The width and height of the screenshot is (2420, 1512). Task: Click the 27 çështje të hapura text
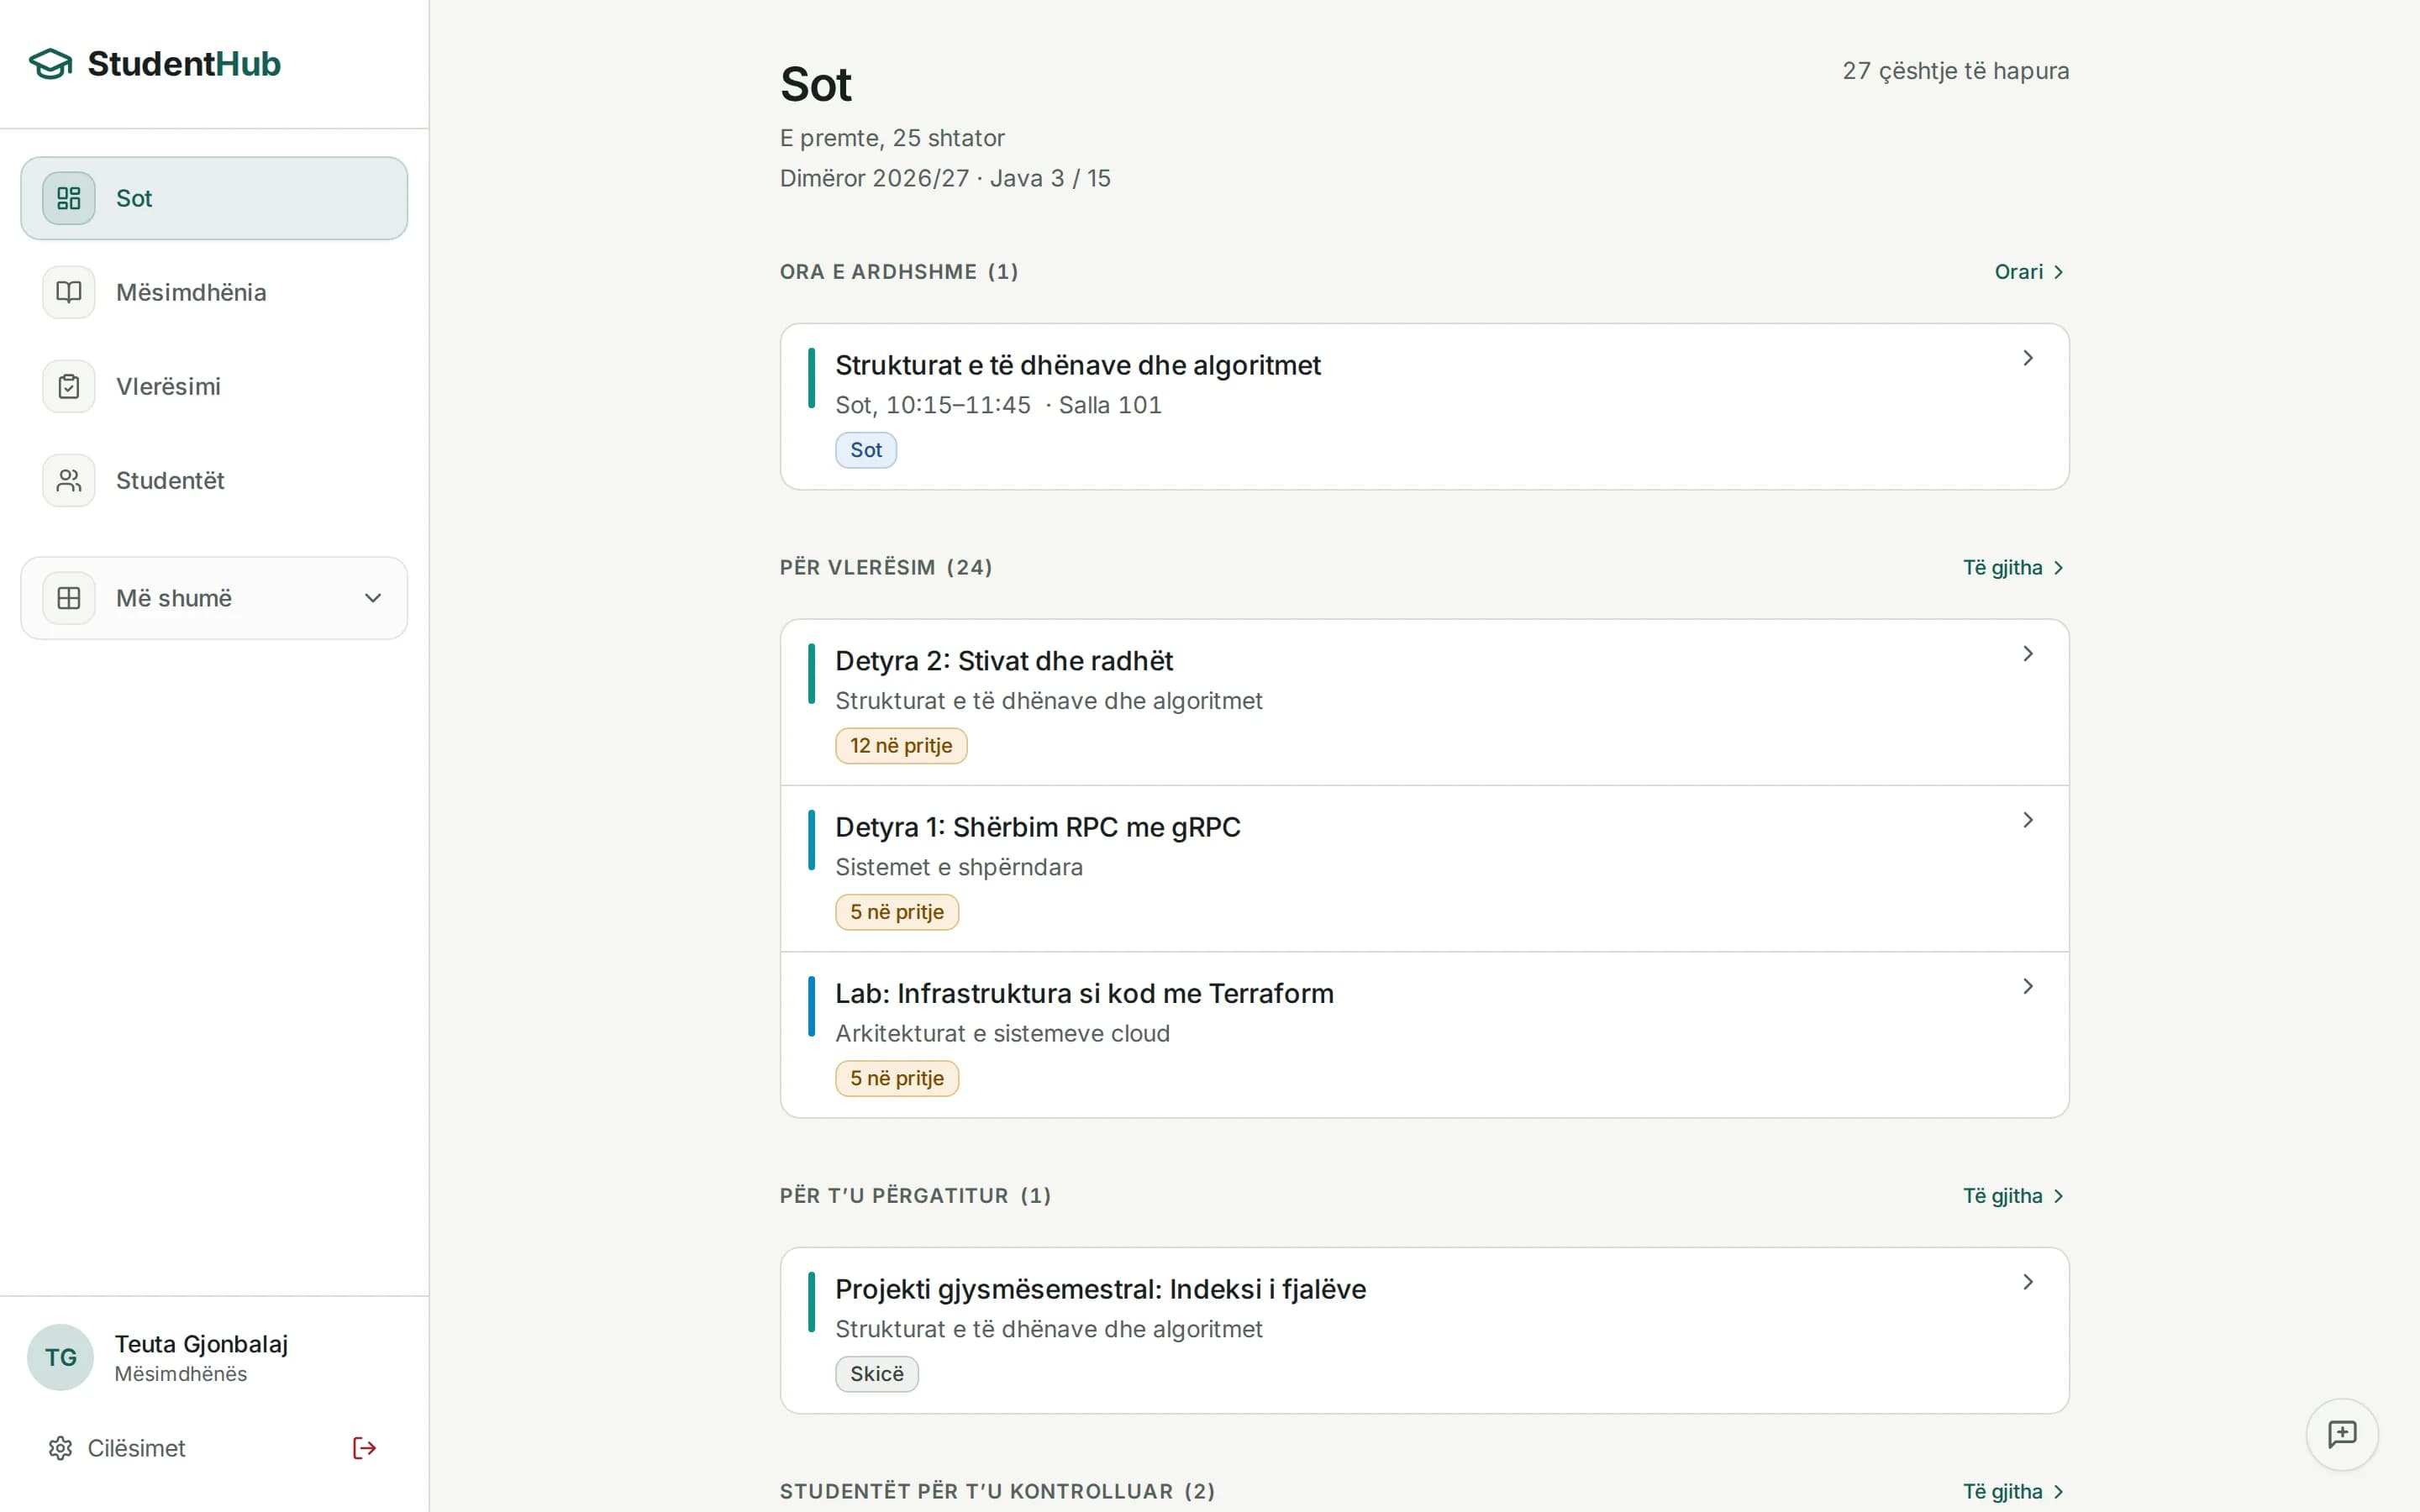pos(1955,71)
